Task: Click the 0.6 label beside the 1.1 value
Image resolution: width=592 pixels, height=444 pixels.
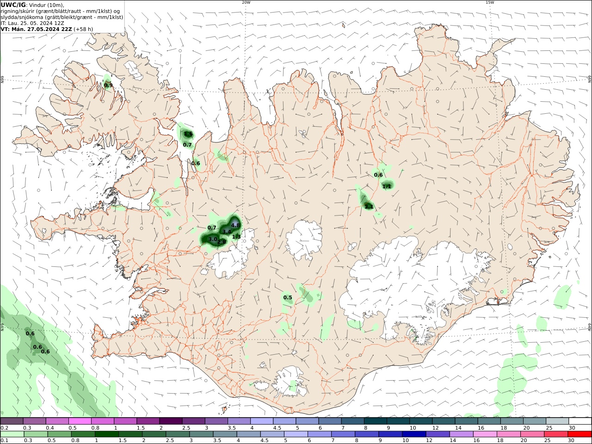Action: [378, 175]
